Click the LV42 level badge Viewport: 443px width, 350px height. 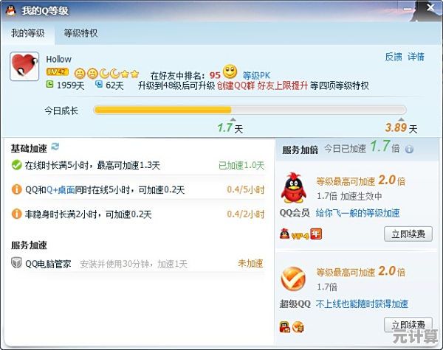58,72
